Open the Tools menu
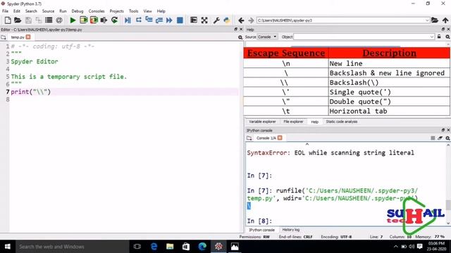 pos(133,11)
